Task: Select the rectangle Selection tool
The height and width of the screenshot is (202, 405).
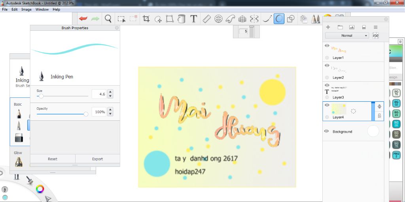Action: click(121, 19)
